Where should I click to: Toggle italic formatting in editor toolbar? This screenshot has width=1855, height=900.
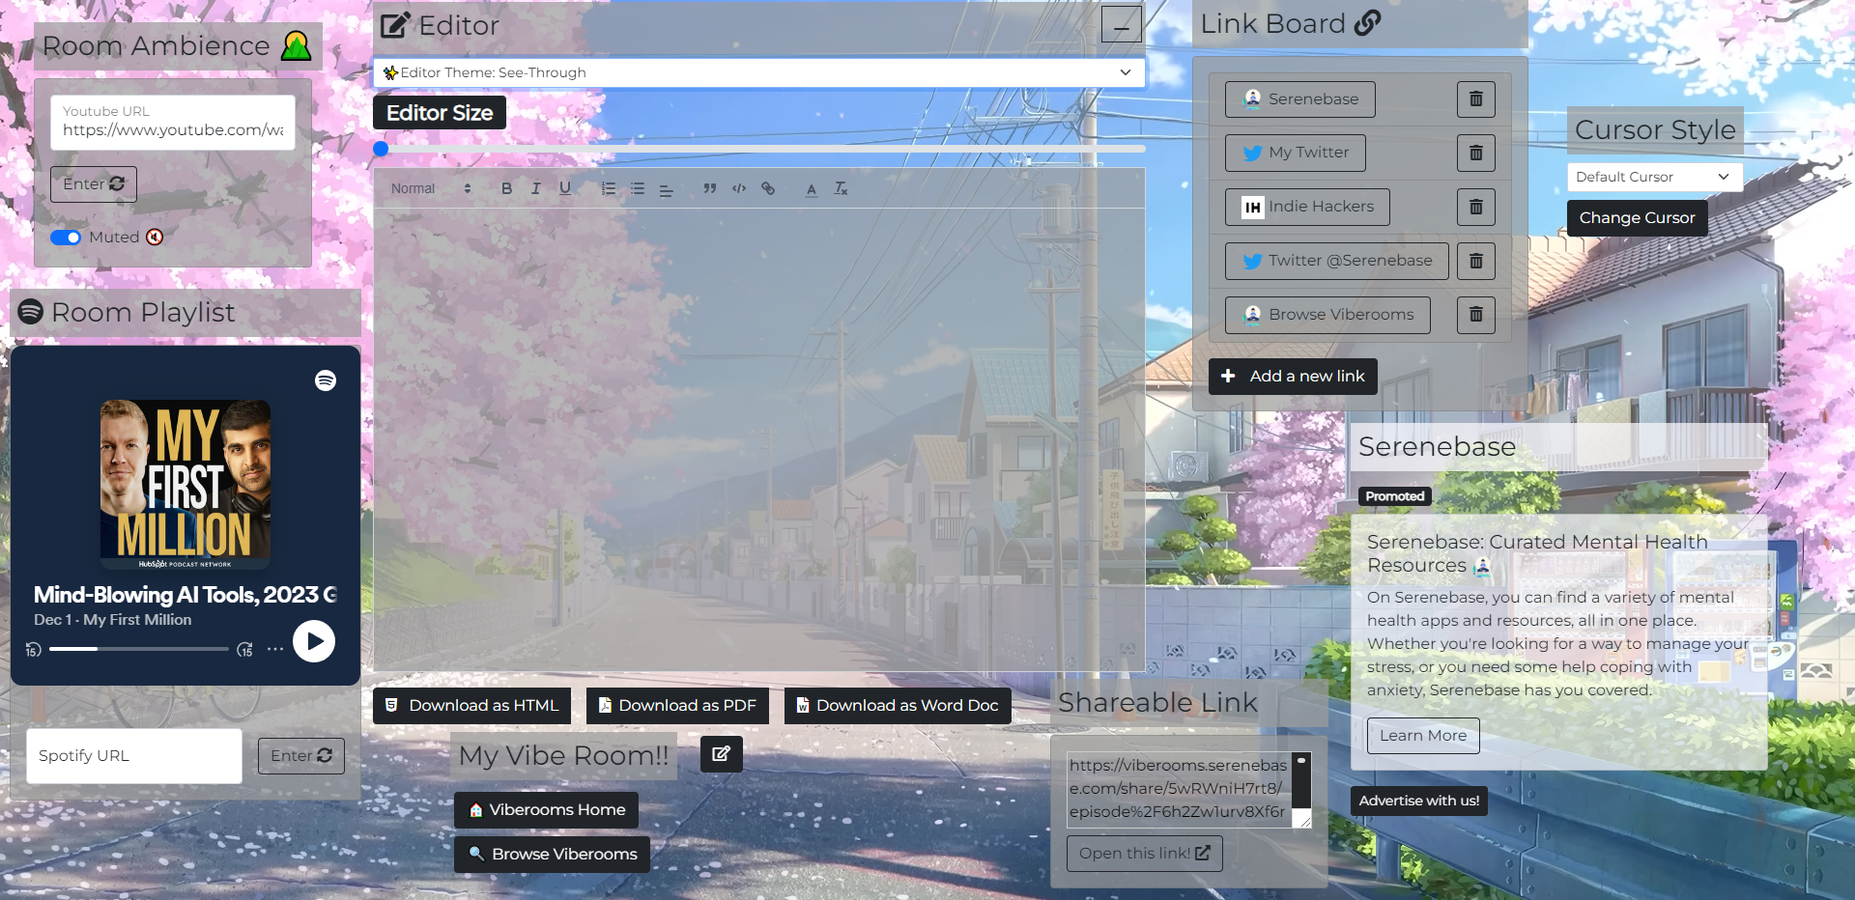[x=535, y=188]
